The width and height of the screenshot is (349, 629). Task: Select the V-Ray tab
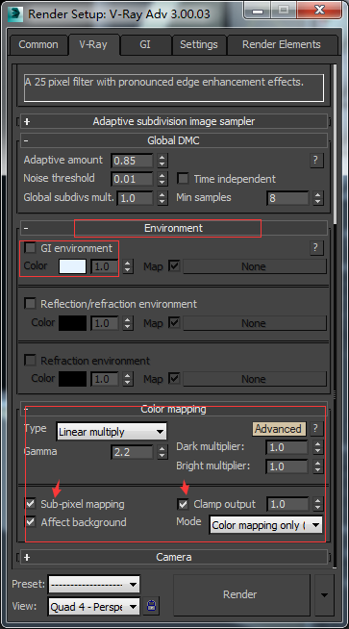pyautogui.click(x=93, y=44)
